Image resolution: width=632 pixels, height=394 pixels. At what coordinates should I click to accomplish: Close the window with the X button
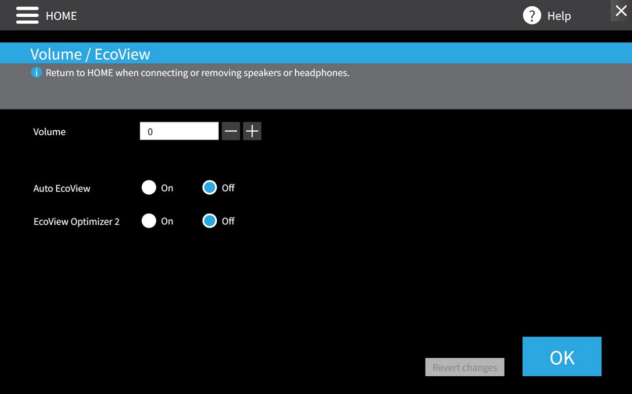[621, 10]
